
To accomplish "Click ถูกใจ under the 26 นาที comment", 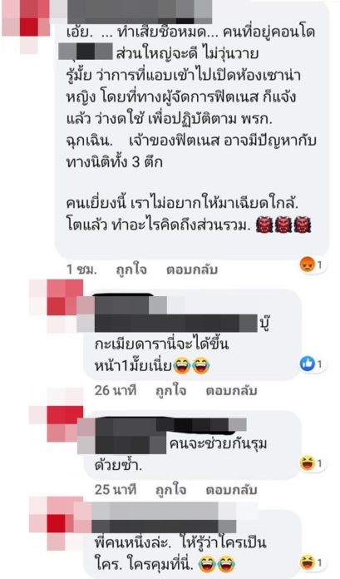I will 170,391.
